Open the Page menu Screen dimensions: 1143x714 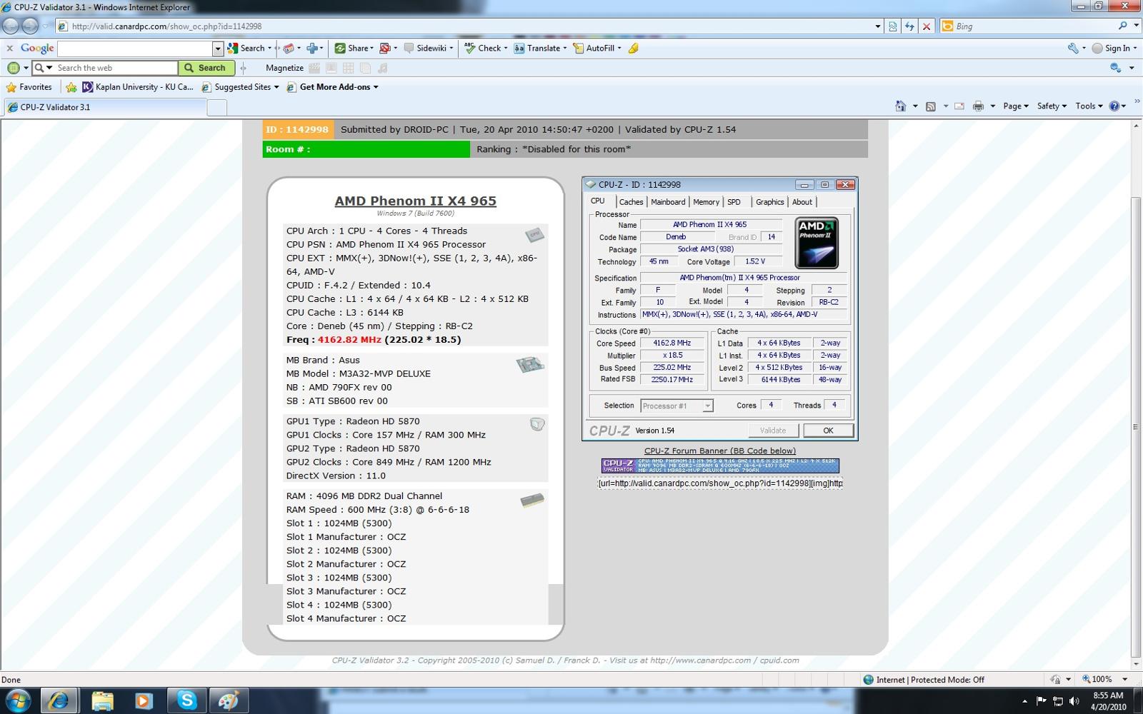tap(1015, 106)
